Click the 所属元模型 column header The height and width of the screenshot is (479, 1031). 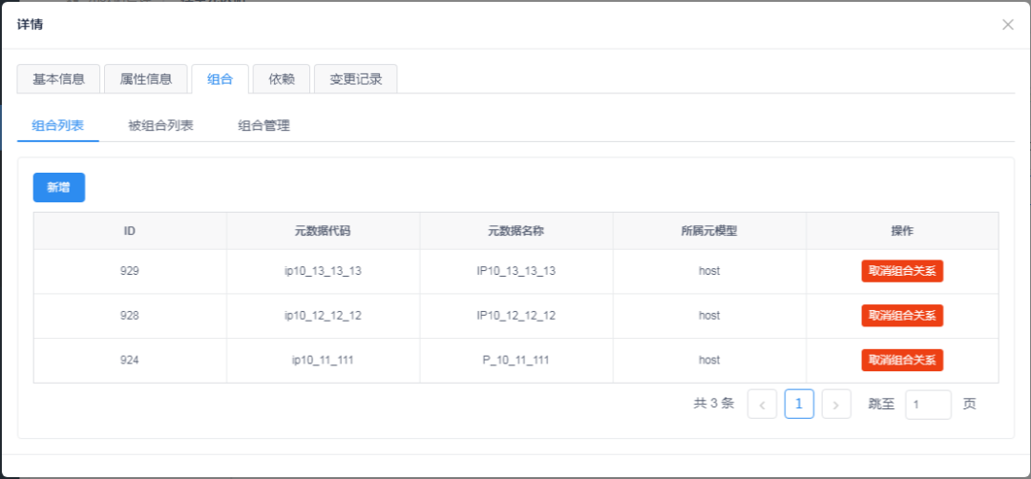tap(709, 231)
